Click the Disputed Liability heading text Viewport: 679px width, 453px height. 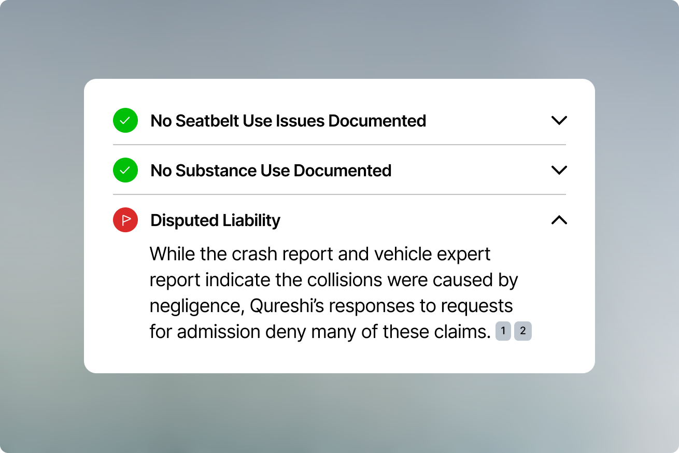click(215, 220)
